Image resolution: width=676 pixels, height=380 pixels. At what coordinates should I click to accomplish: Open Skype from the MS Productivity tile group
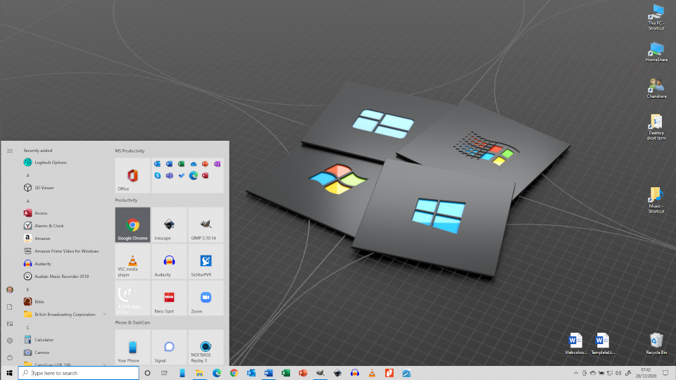point(157,175)
